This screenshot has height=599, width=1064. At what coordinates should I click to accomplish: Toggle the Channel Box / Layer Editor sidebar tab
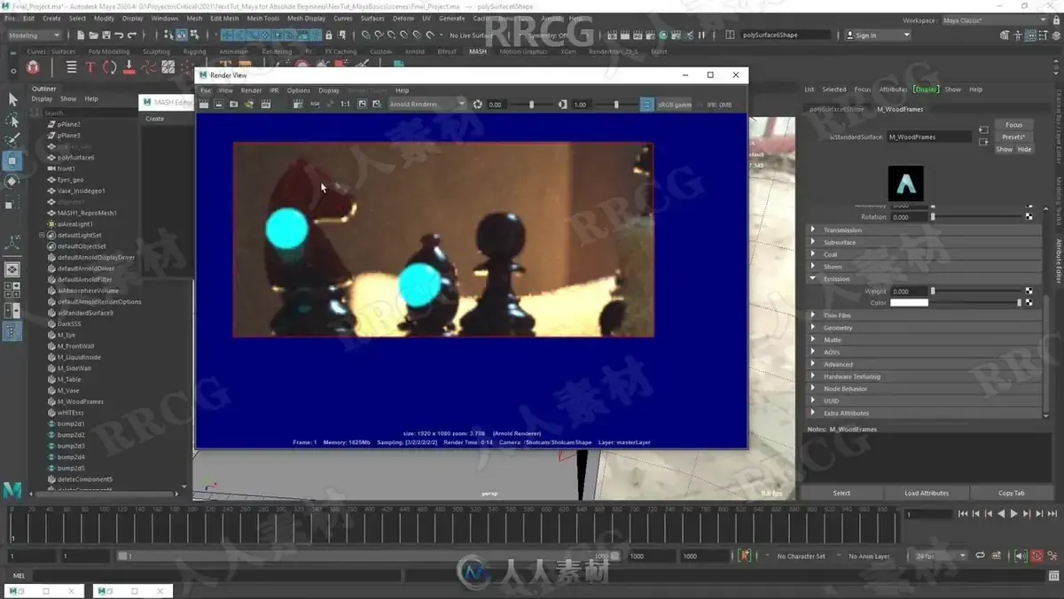1058,125
